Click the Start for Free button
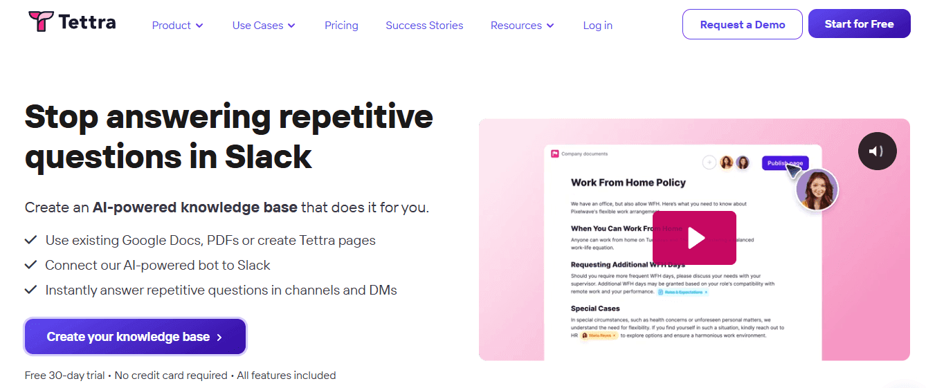 [x=859, y=24]
